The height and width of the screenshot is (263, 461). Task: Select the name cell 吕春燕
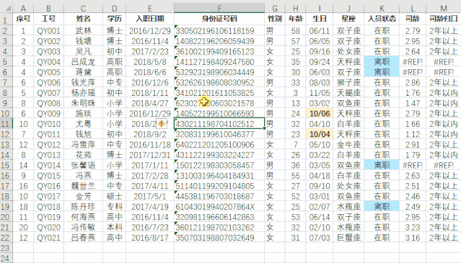[x=83, y=238]
